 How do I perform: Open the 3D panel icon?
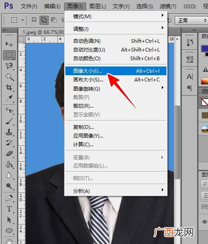(190, 59)
